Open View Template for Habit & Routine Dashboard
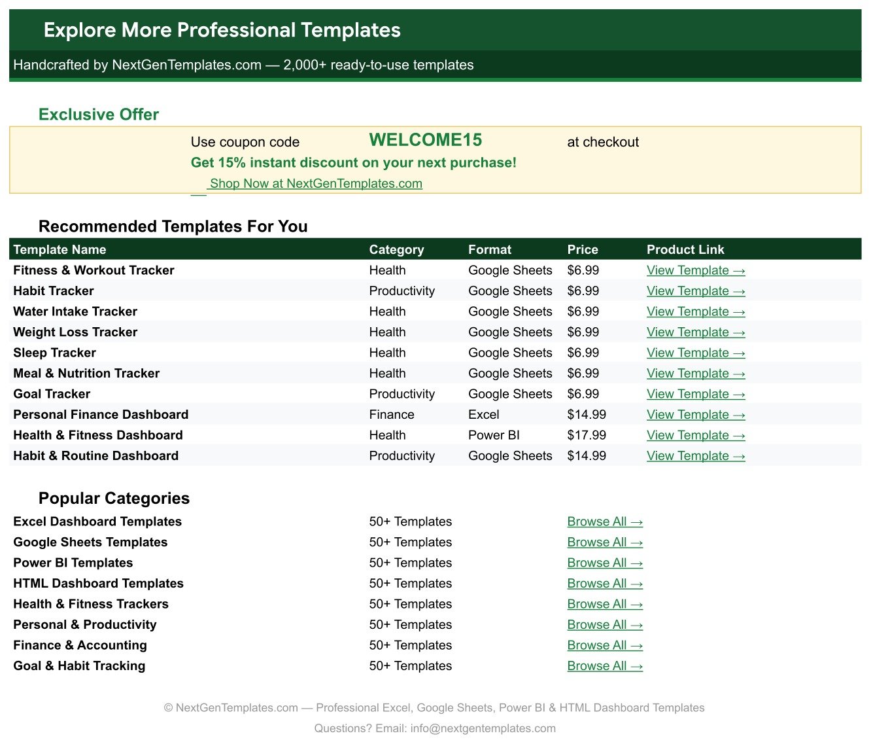 (696, 456)
